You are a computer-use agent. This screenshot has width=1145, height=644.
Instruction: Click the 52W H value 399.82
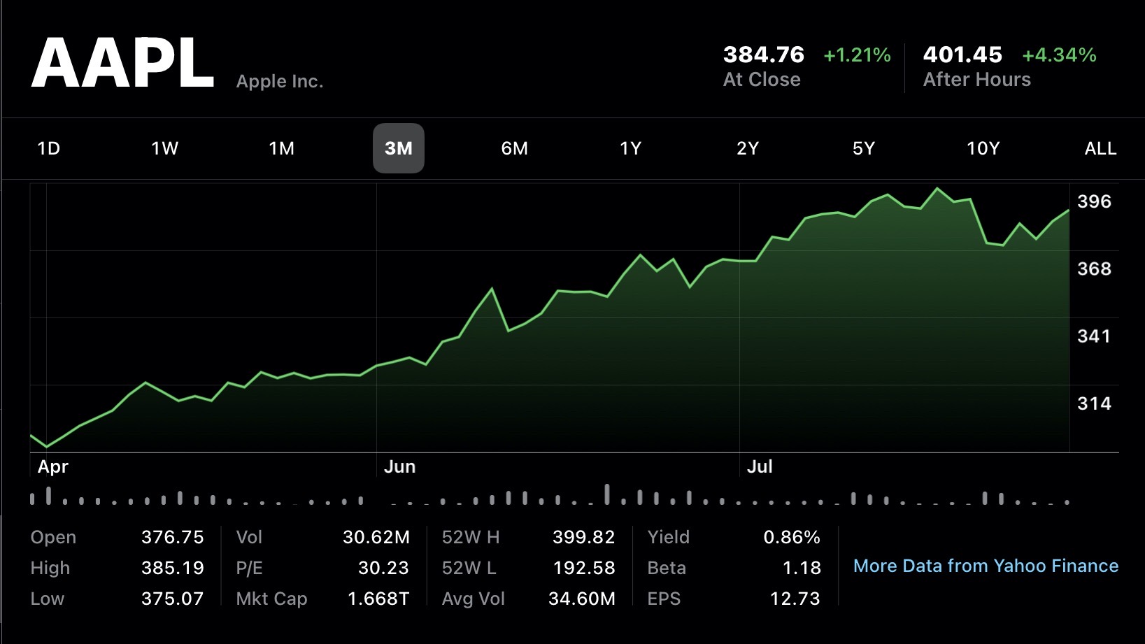tap(583, 537)
